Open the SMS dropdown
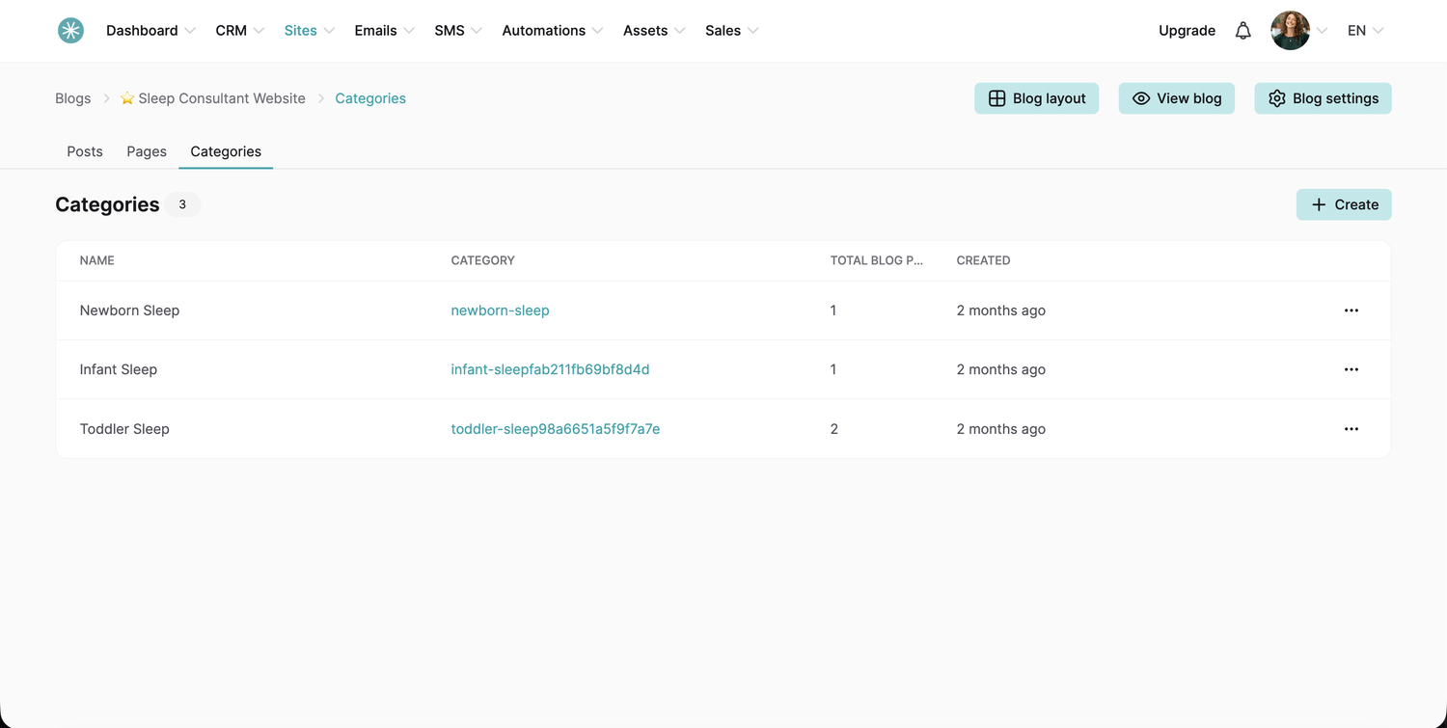This screenshot has width=1447, height=728. tap(458, 31)
